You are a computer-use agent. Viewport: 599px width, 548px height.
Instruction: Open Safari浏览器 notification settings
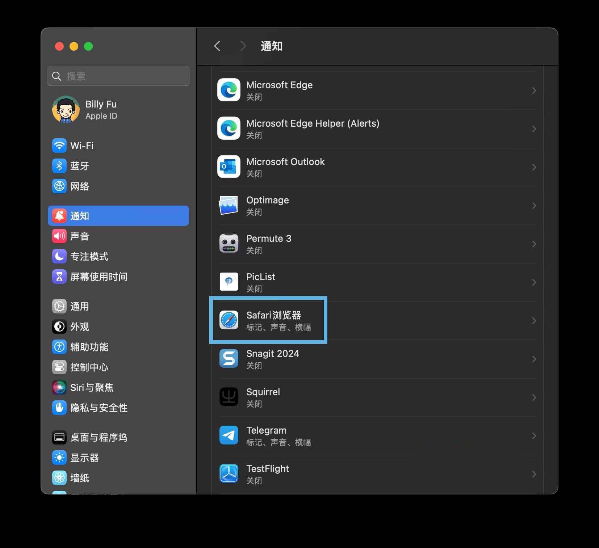point(377,321)
